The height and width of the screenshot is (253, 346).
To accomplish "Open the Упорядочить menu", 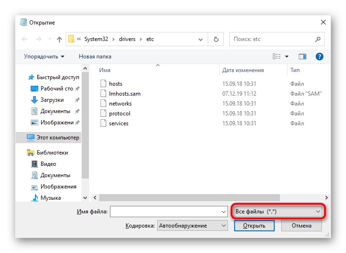I will coord(44,57).
